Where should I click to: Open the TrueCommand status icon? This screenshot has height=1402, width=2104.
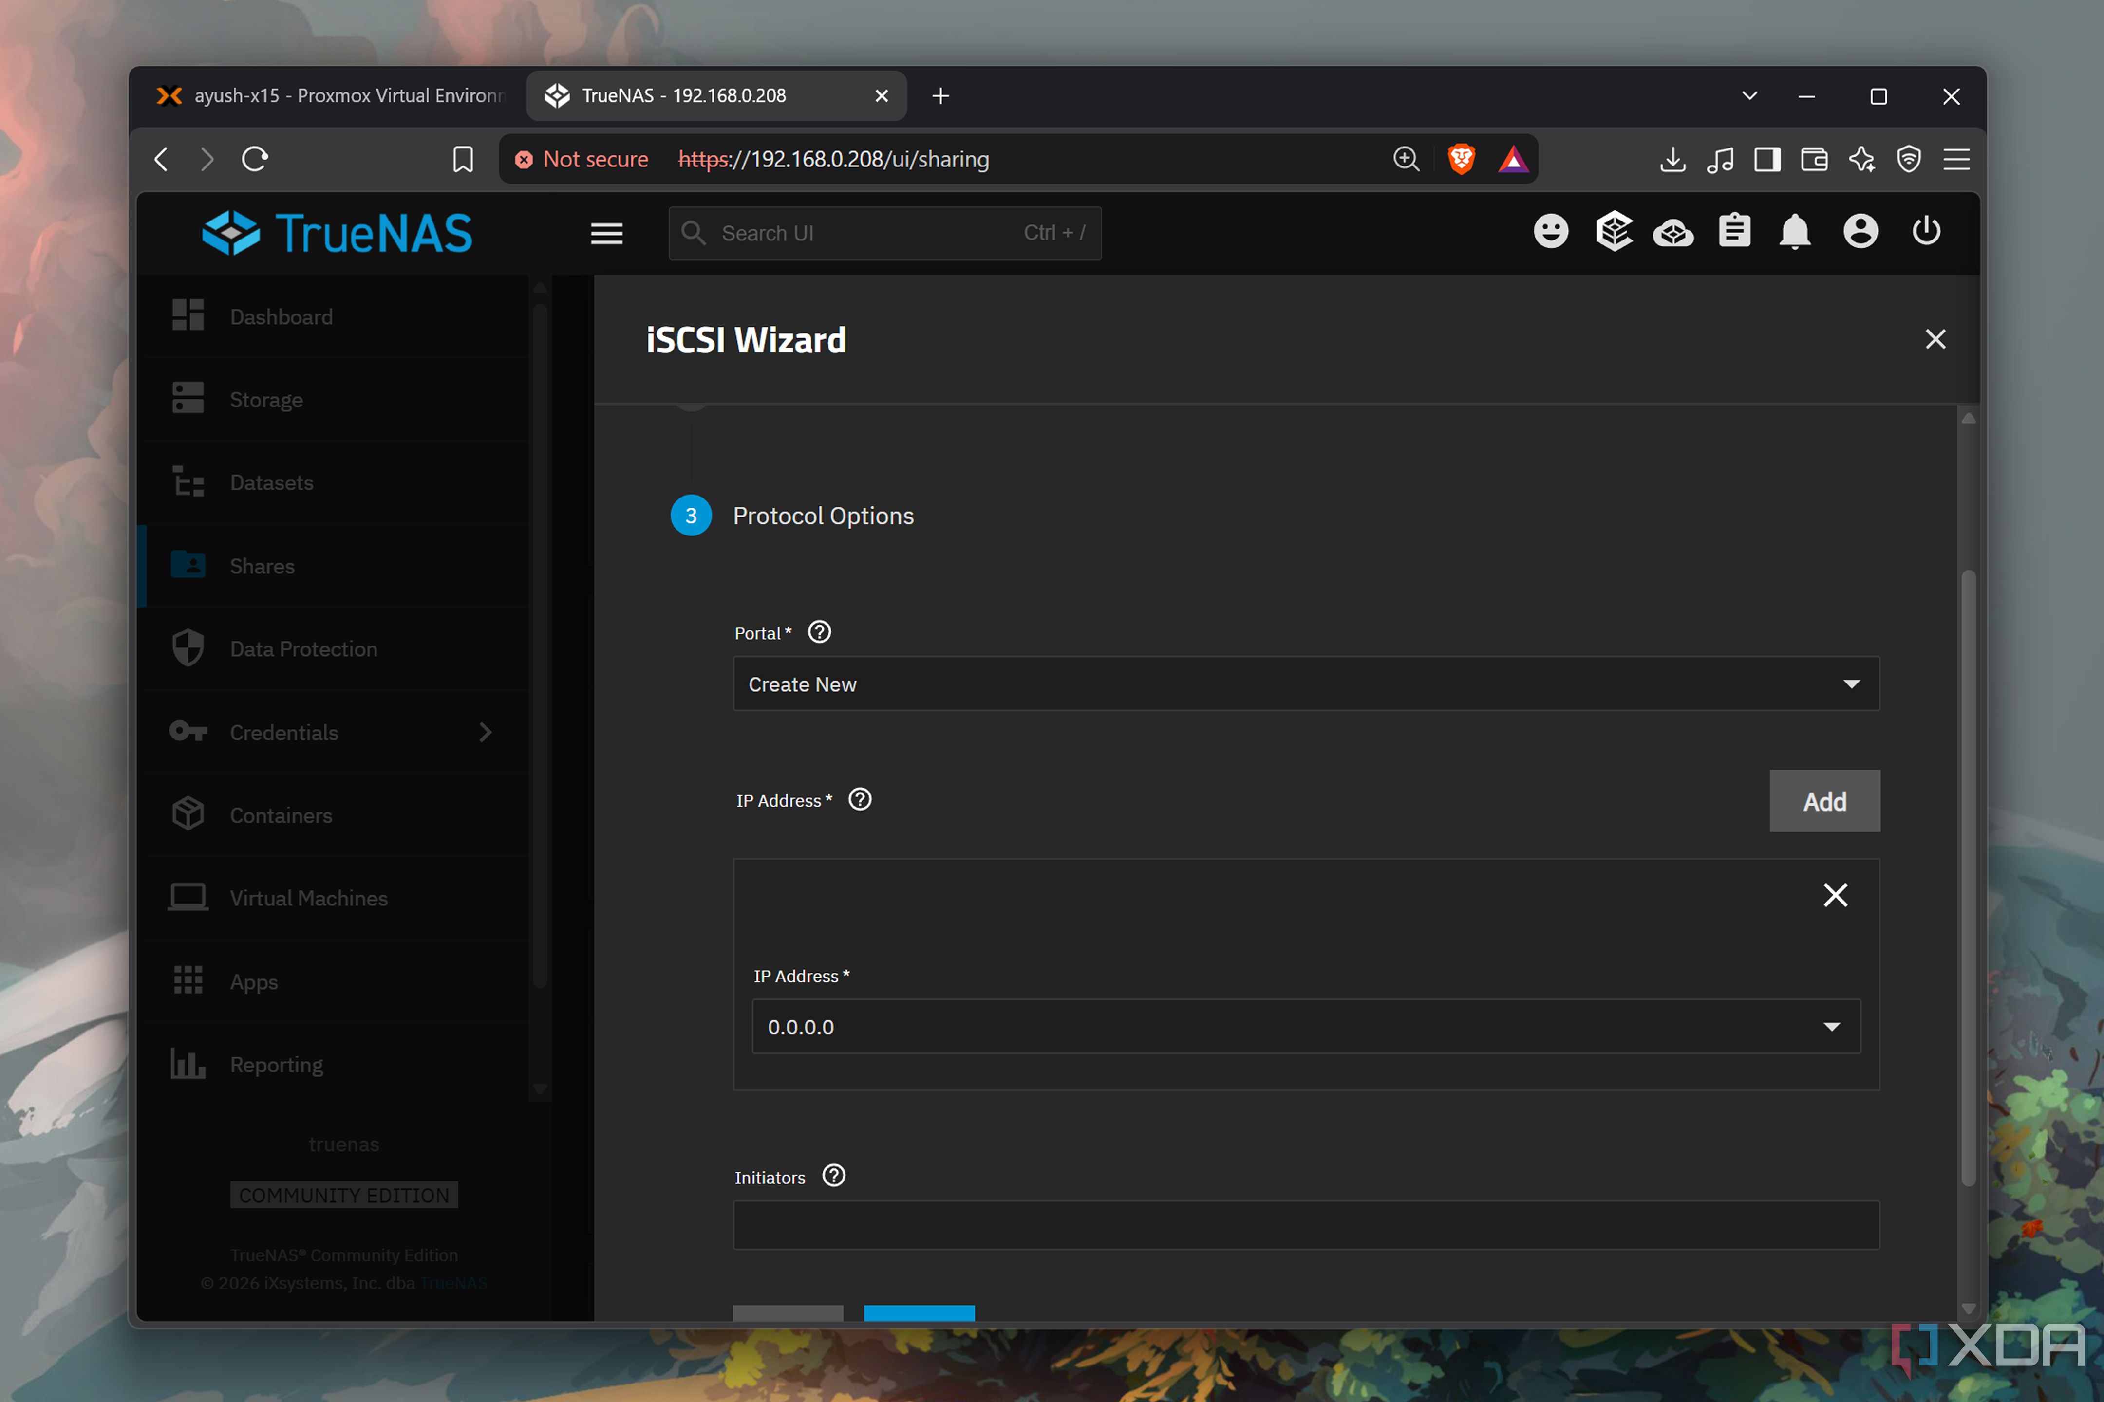point(1614,232)
